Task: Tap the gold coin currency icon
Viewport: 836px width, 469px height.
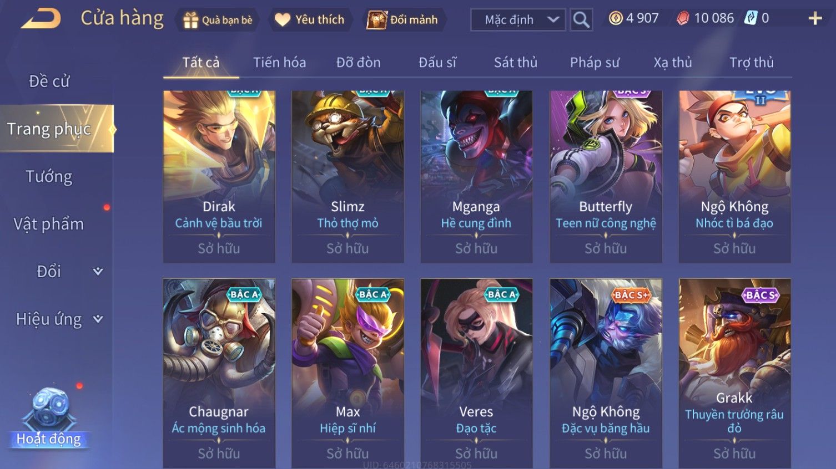Action: coord(616,18)
